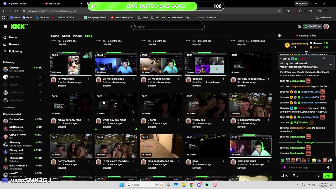Click the Send a message field
336x189 pixels.
[306, 167]
